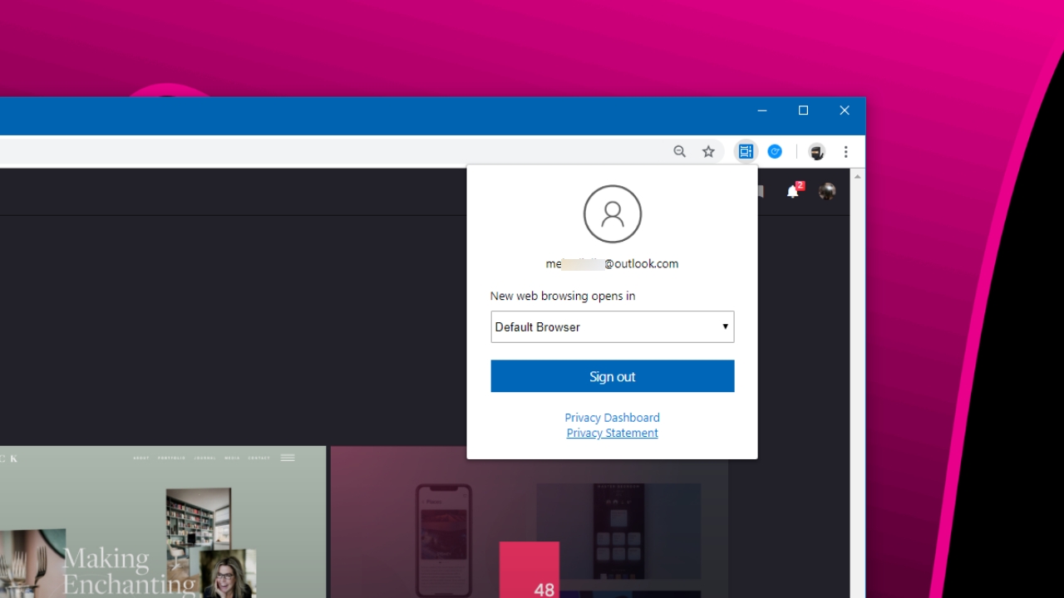Open the Privacy Statement link
Image resolution: width=1064 pixels, height=598 pixels.
[x=613, y=433]
